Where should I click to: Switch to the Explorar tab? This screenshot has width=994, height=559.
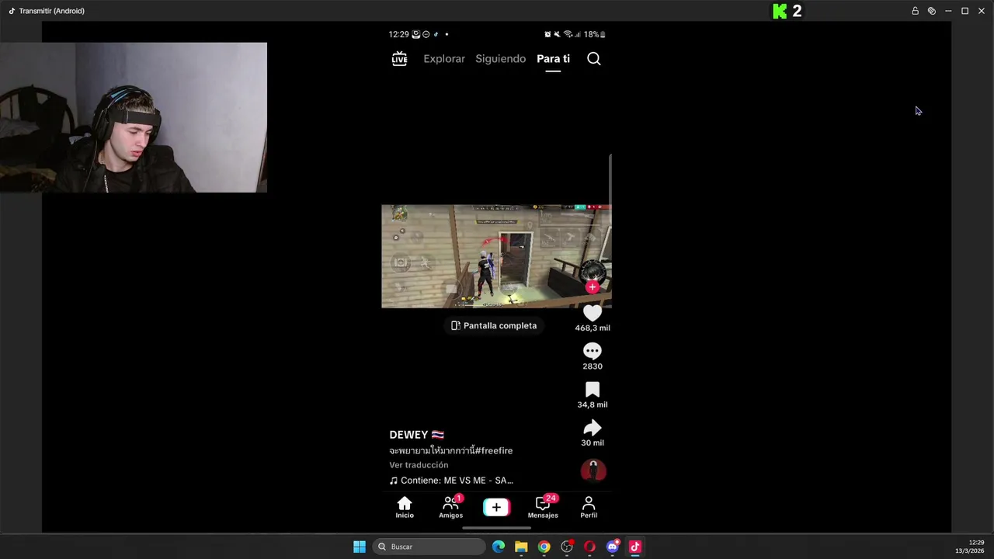point(444,59)
